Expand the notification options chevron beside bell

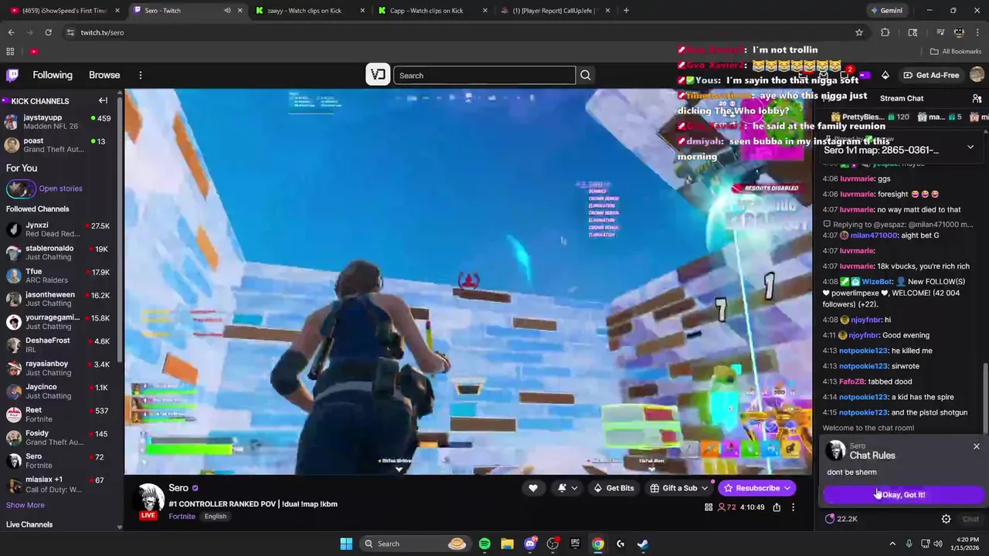pos(574,488)
